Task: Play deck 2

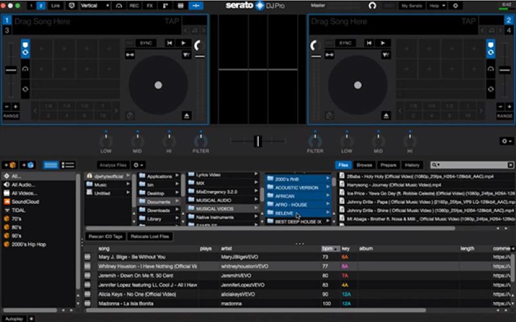Action: [x=382, y=43]
